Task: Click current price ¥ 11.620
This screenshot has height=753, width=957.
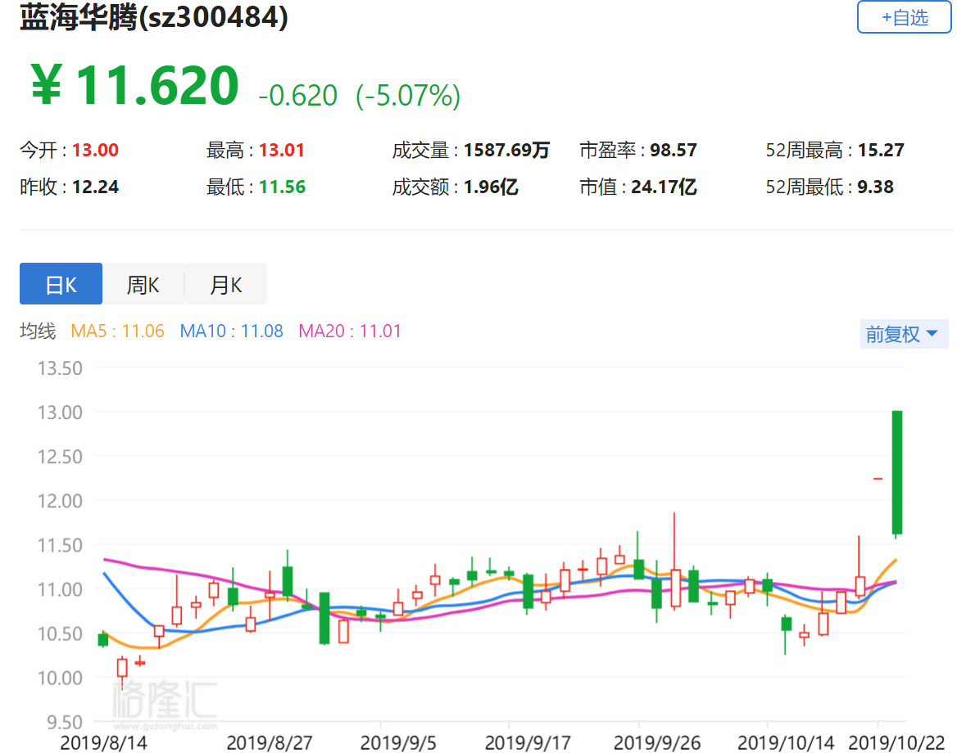Action: pyautogui.click(x=135, y=85)
